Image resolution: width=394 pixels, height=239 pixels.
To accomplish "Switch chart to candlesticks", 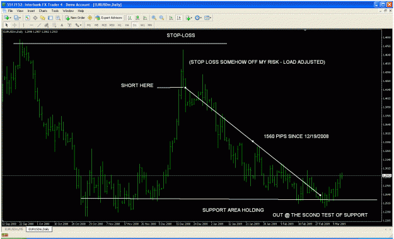I will point(137,18).
